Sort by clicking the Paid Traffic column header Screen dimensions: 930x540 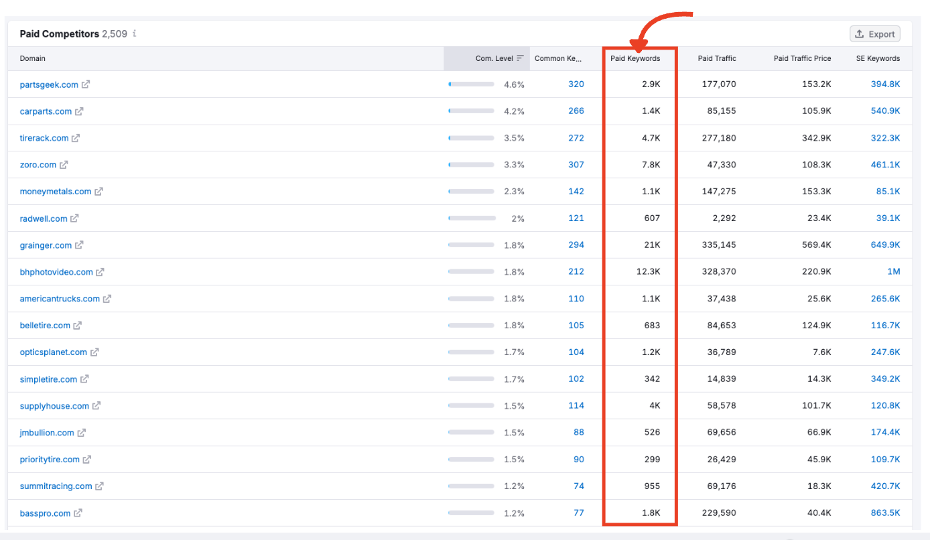[716, 58]
